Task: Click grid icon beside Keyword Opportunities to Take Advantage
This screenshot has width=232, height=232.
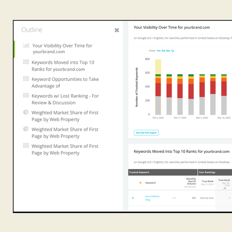Action: (x=26, y=79)
